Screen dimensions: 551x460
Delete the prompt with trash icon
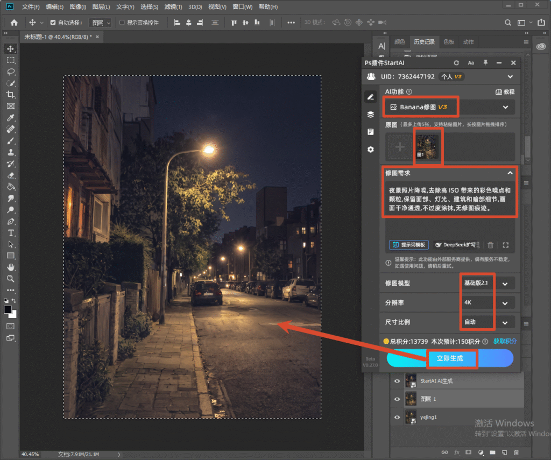pos(491,245)
